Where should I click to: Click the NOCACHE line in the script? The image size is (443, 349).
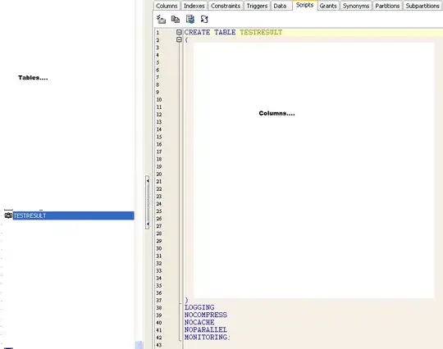pyautogui.click(x=199, y=322)
